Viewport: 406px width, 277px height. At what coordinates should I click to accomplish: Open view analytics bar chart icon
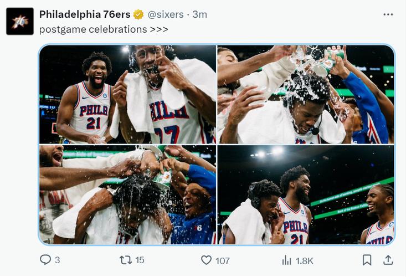[x=286, y=260]
